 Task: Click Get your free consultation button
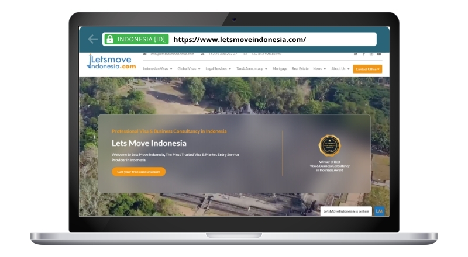point(139,172)
